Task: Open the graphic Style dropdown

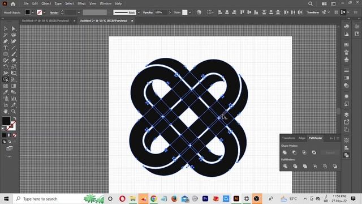Action: coord(190,12)
